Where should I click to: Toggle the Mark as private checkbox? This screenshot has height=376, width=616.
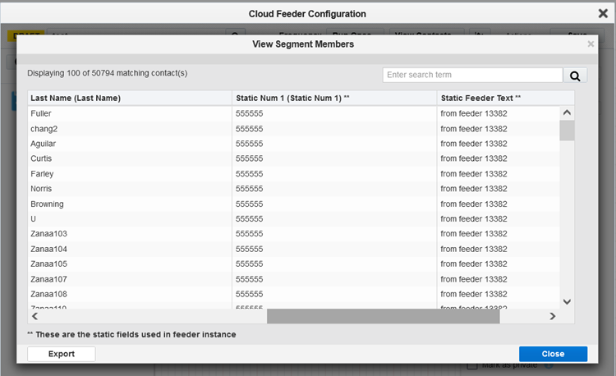coord(471,366)
